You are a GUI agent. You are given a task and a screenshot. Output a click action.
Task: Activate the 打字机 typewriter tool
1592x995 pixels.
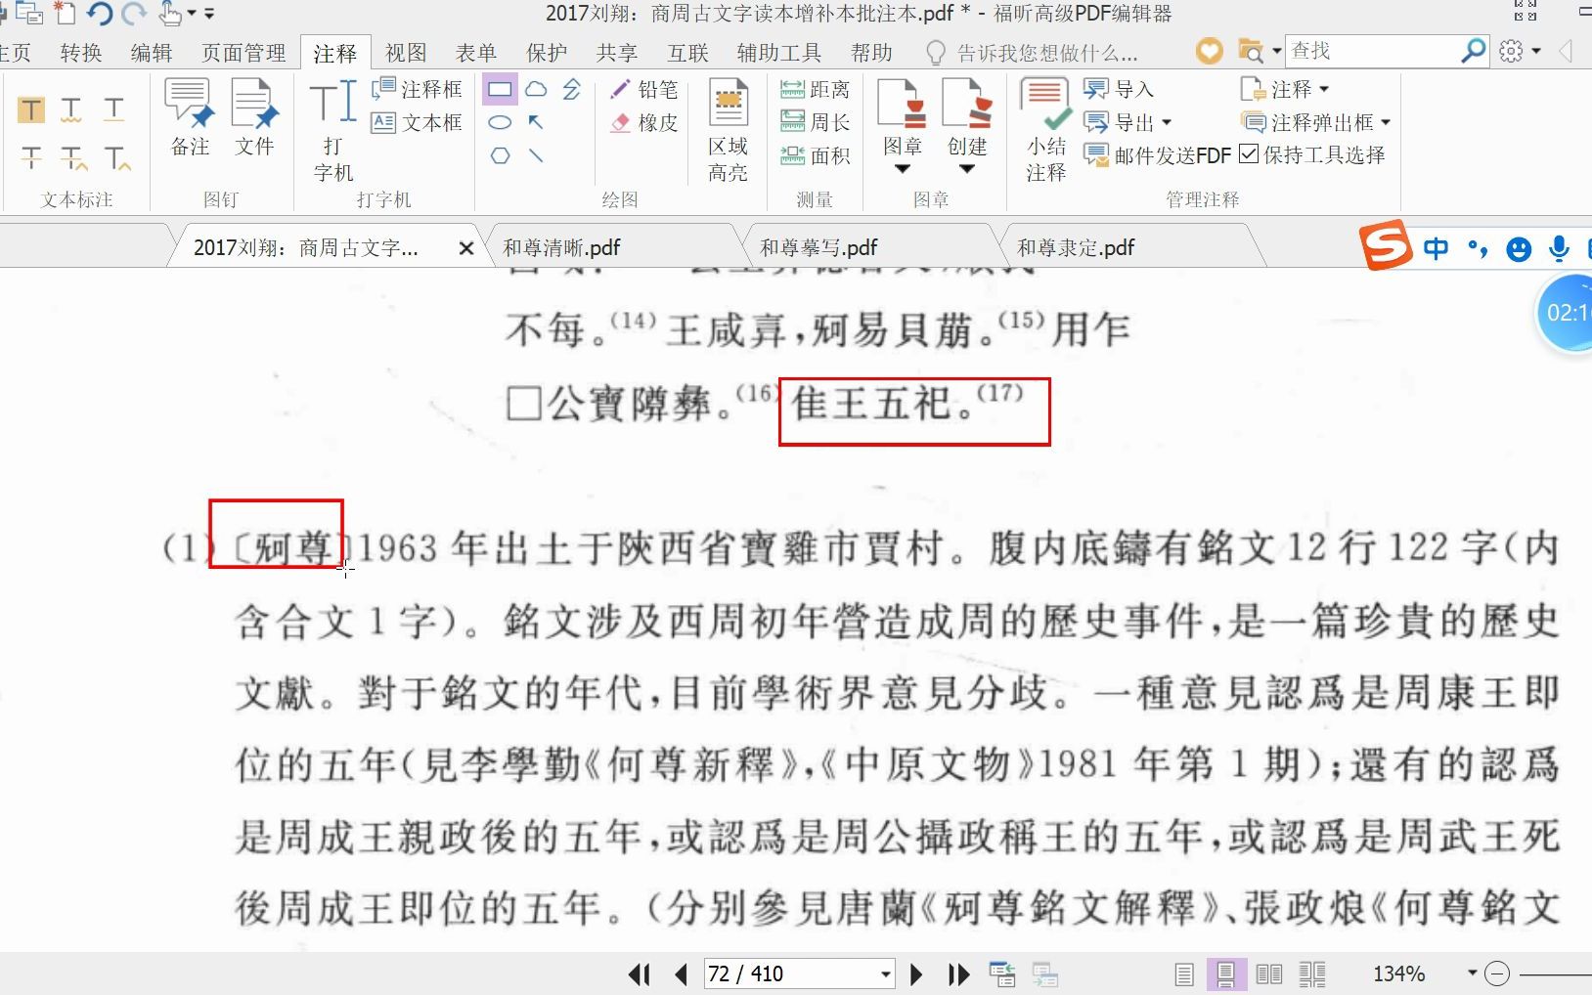click(332, 131)
